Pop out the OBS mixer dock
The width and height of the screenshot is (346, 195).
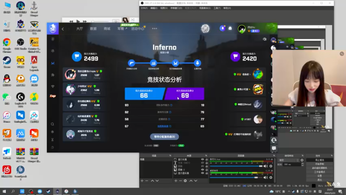[274, 156]
